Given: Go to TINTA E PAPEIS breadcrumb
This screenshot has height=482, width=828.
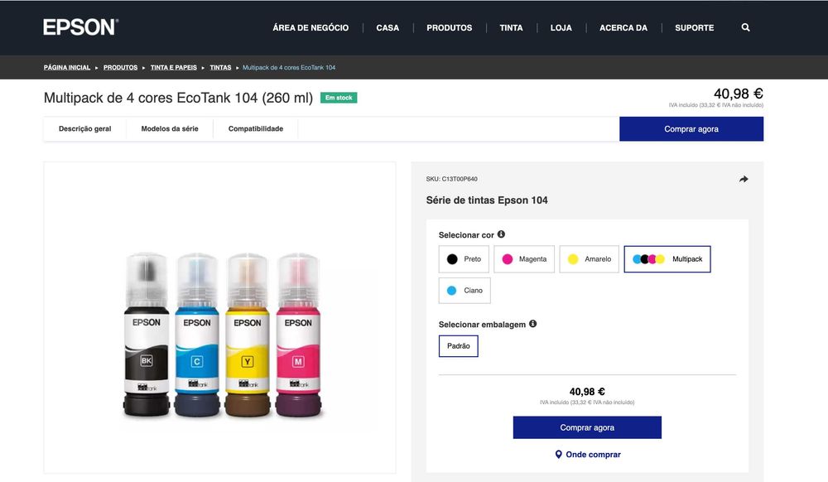Looking at the screenshot, I should (x=174, y=68).
